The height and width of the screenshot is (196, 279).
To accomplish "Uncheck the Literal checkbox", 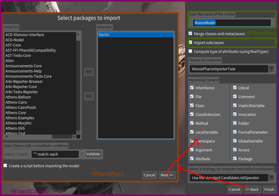I will coord(235,88).
